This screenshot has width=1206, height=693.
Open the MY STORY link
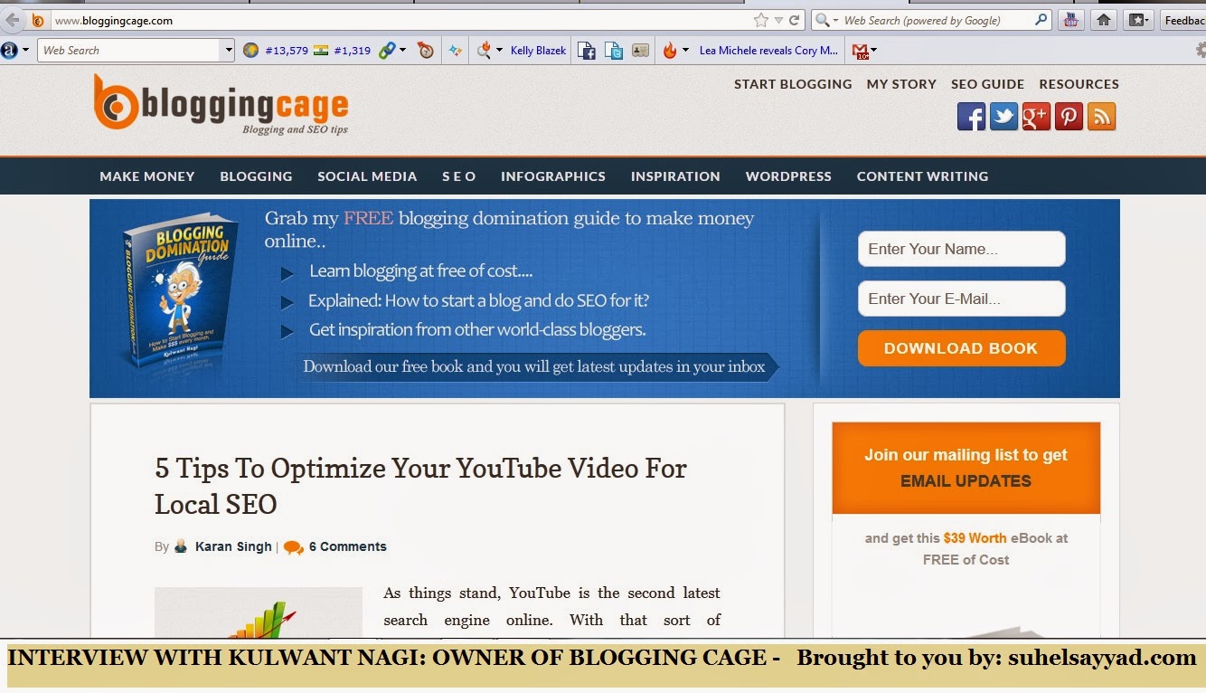click(901, 84)
